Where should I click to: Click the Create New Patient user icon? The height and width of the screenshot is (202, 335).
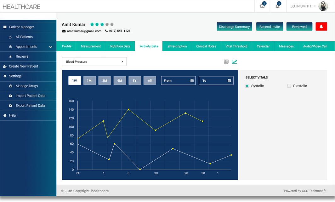point(5,66)
